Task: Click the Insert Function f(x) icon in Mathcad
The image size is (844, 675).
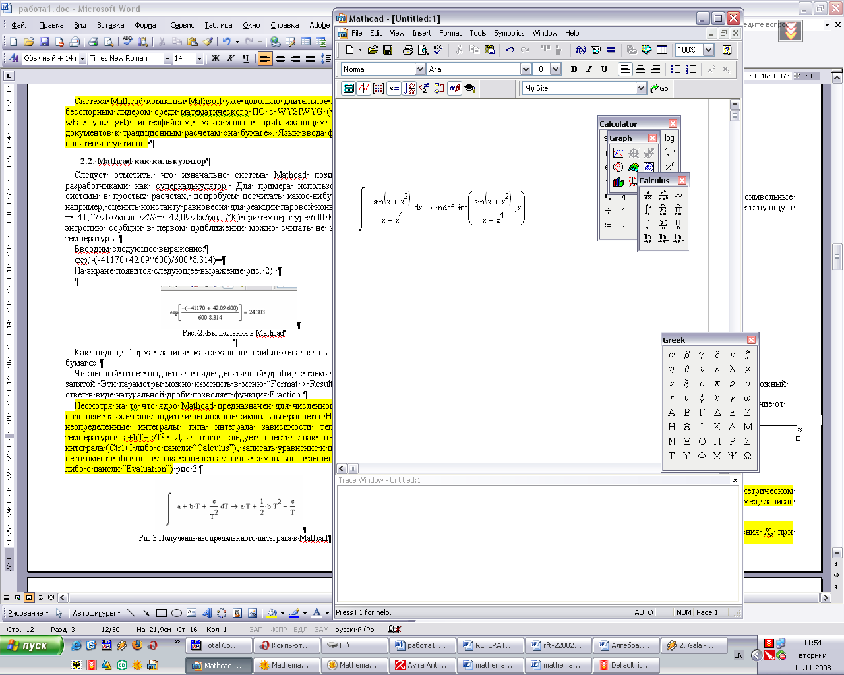Action: click(581, 50)
